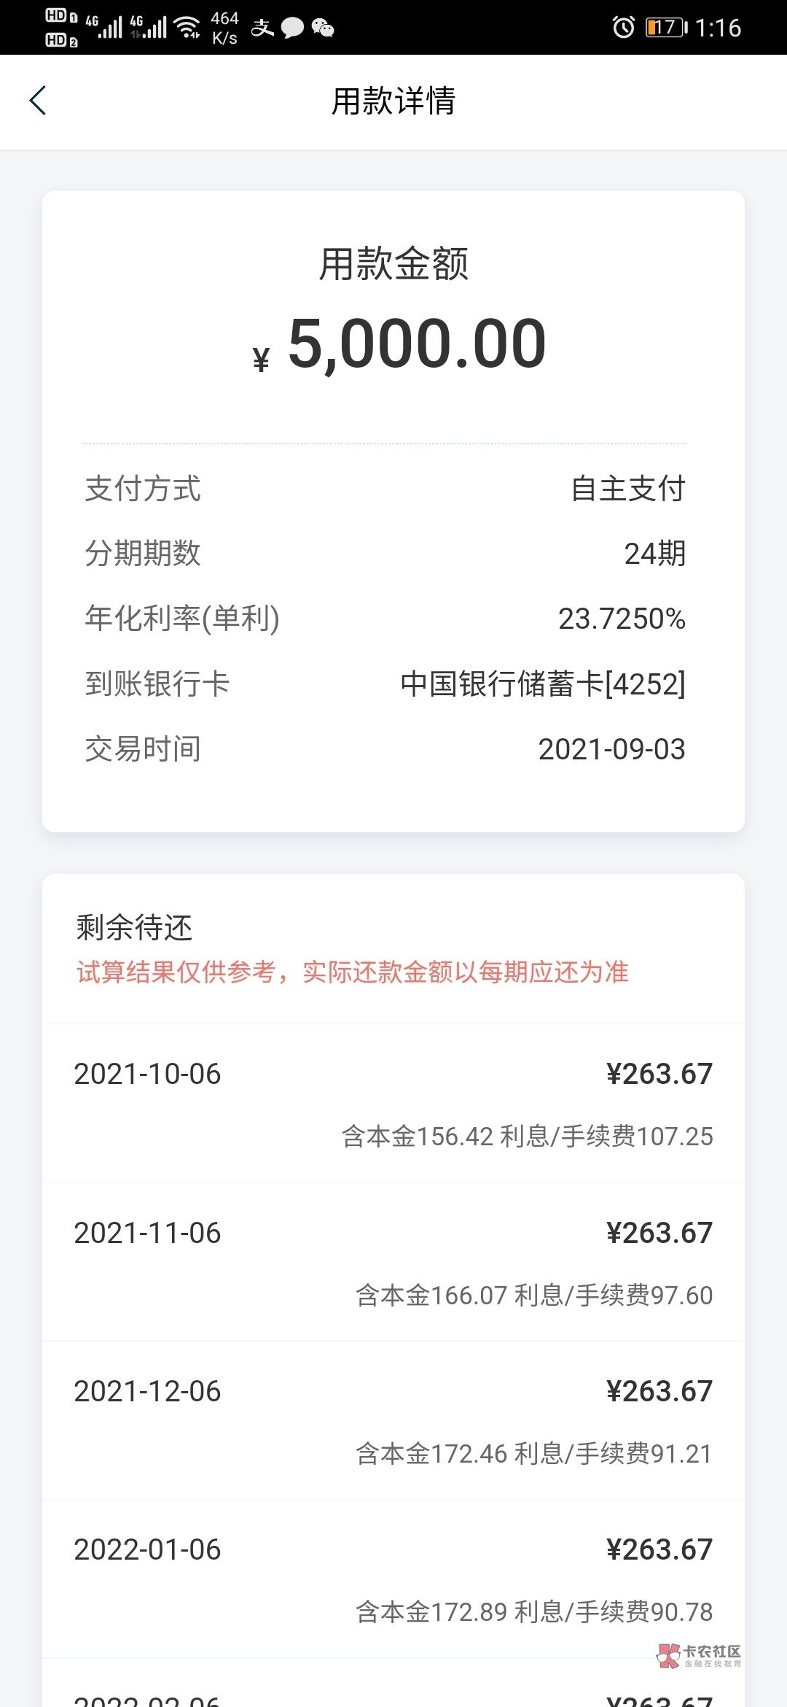This screenshot has width=787, height=1707.
Task: Tap the 中国银行储蓄卡[4252] bank card value
Action: [x=543, y=684]
